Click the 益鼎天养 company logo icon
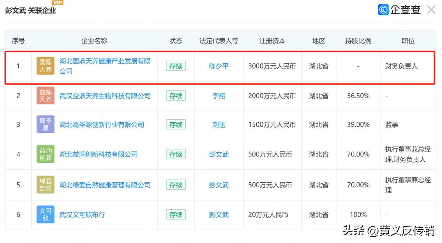 [45, 95]
